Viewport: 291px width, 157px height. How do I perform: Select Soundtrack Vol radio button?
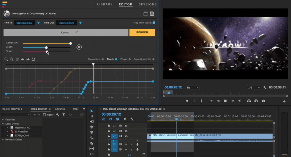point(154,59)
